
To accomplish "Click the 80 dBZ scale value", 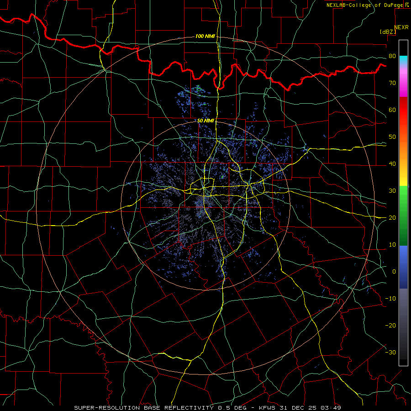I will (392, 56).
